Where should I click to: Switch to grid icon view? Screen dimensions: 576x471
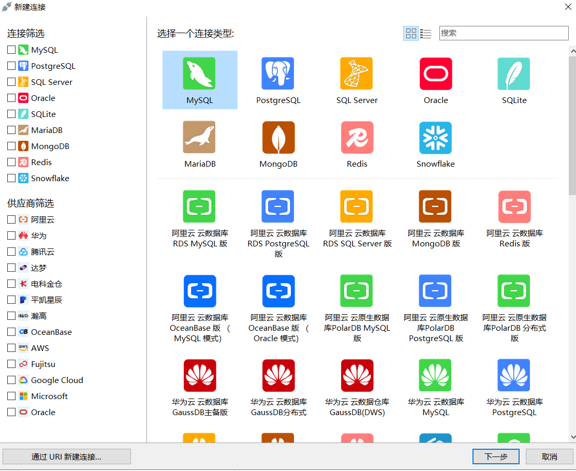pos(411,34)
